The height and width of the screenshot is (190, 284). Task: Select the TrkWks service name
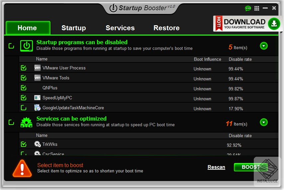50,144
